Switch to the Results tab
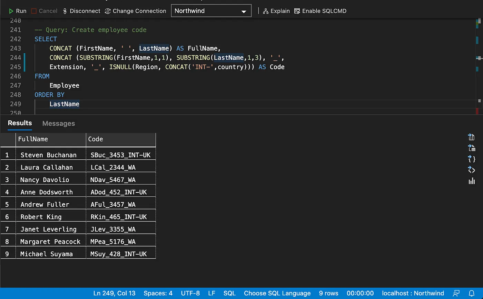This screenshot has width=483, height=299. point(20,123)
